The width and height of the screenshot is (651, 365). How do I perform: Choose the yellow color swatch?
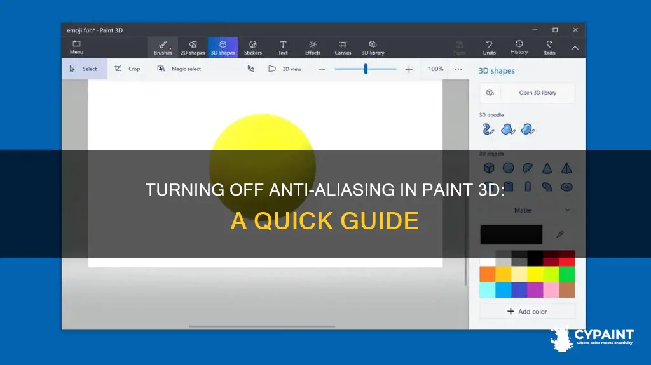coord(535,274)
